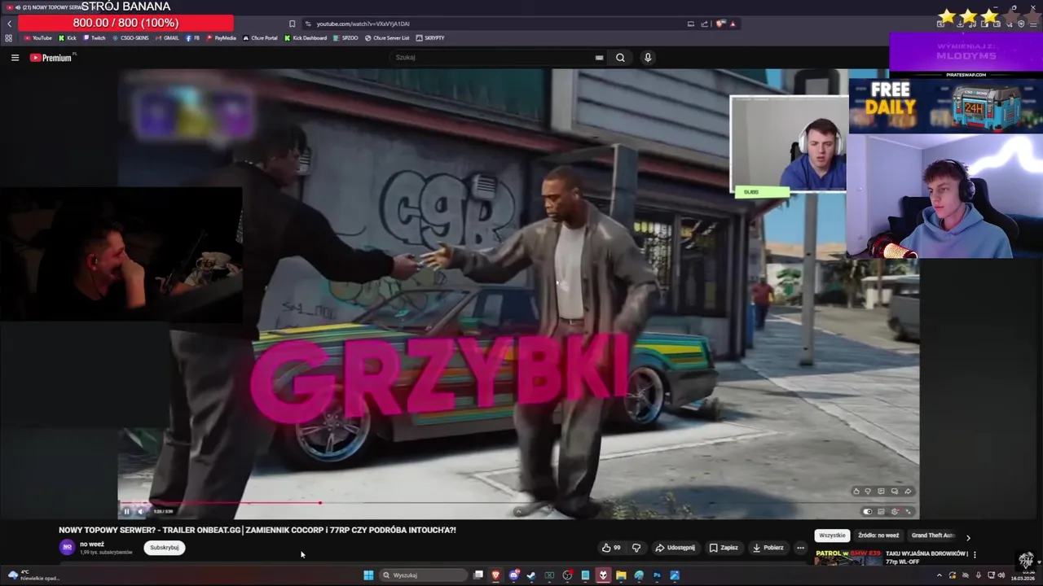
Task: Click the taskbar Wyszukaj search box
Action: click(x=424, y=575)
